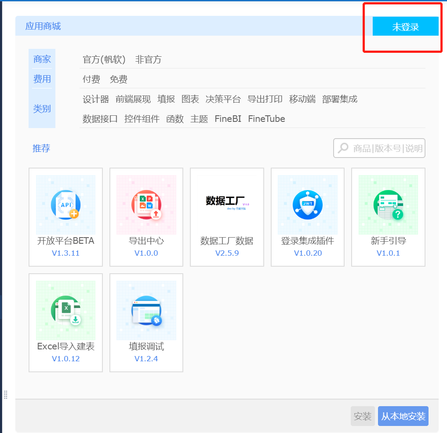
Task: Click the magnifier icon in search box
Action: tap(343, 148)
